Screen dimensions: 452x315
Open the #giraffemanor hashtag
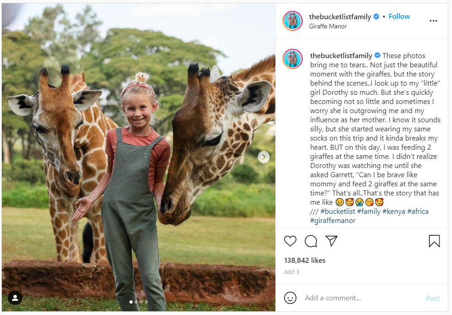pyautogui.click(x=333, y=221)
